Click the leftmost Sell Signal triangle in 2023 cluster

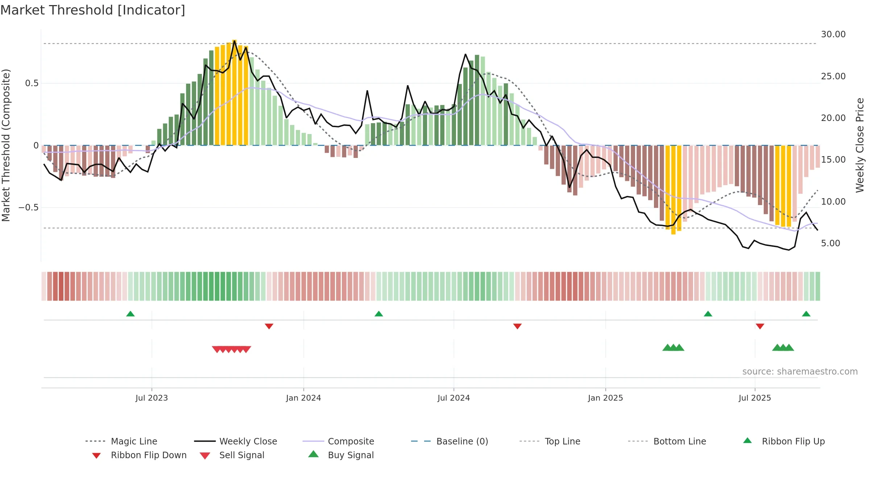tap(217, 349)
